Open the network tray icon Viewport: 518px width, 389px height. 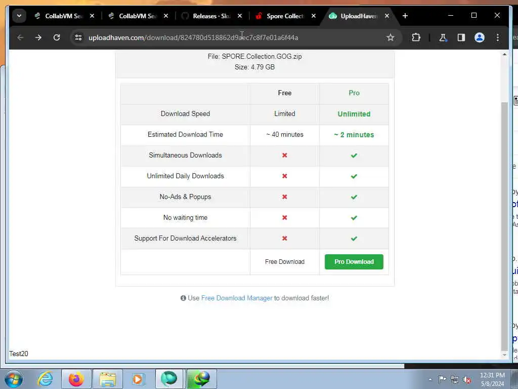pyautogui.click(x=455, y=380)
